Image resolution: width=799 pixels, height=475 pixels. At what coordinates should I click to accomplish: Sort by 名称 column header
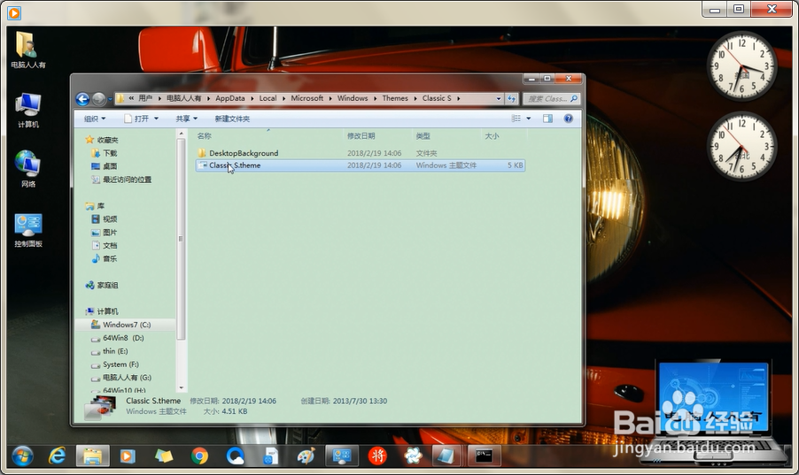(205, 136)
